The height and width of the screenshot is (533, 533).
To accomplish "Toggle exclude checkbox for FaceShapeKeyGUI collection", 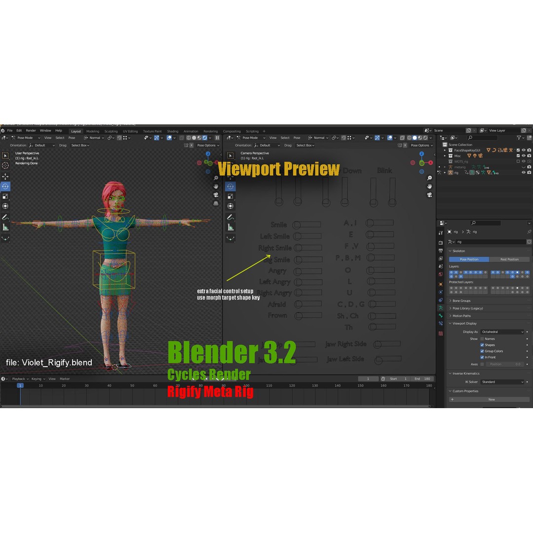I will point(518,150).
